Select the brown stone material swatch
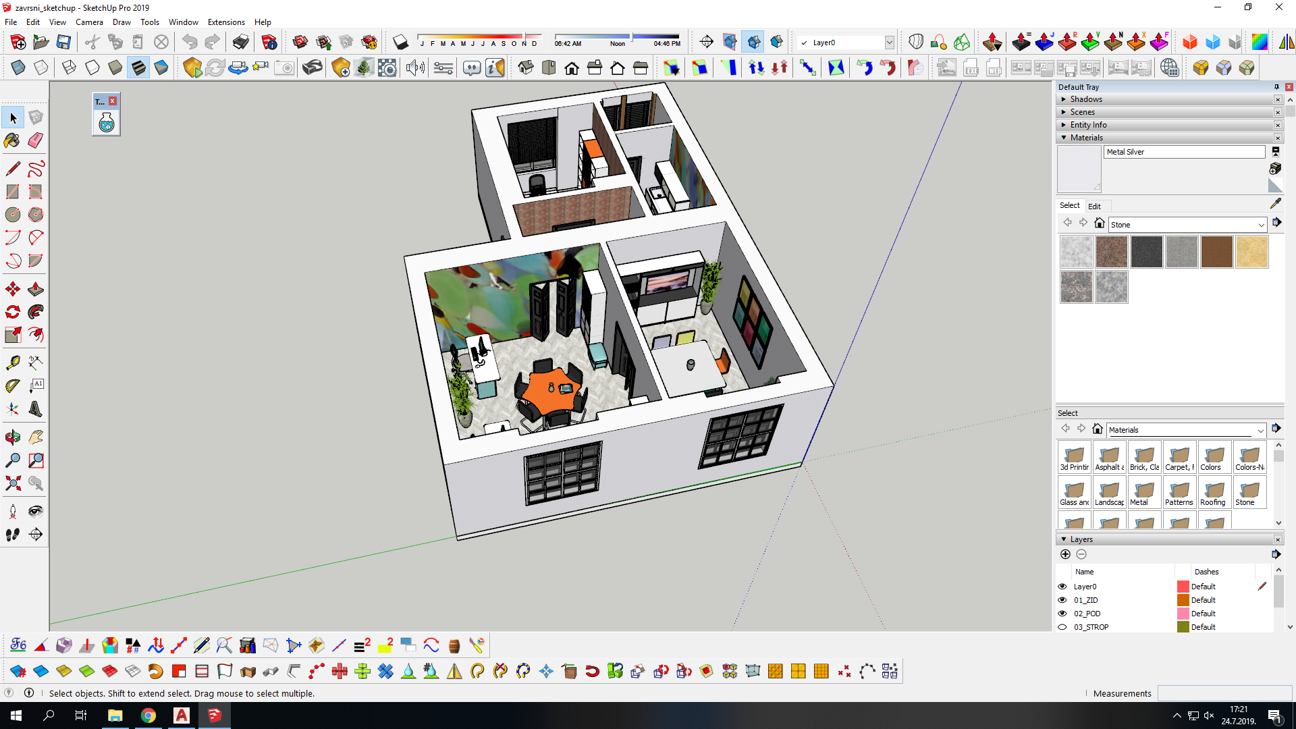Screen dimensions: 1296x729 point(1216,252)
